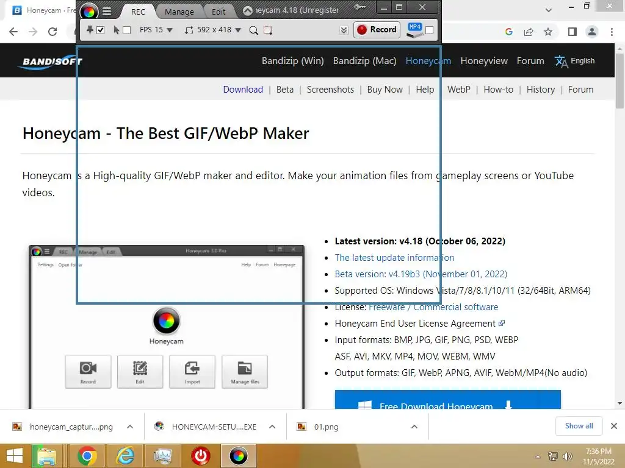Click the translate language icon
Screen dimensions: 625x468
pyautogui.click(x=561, y=62)
